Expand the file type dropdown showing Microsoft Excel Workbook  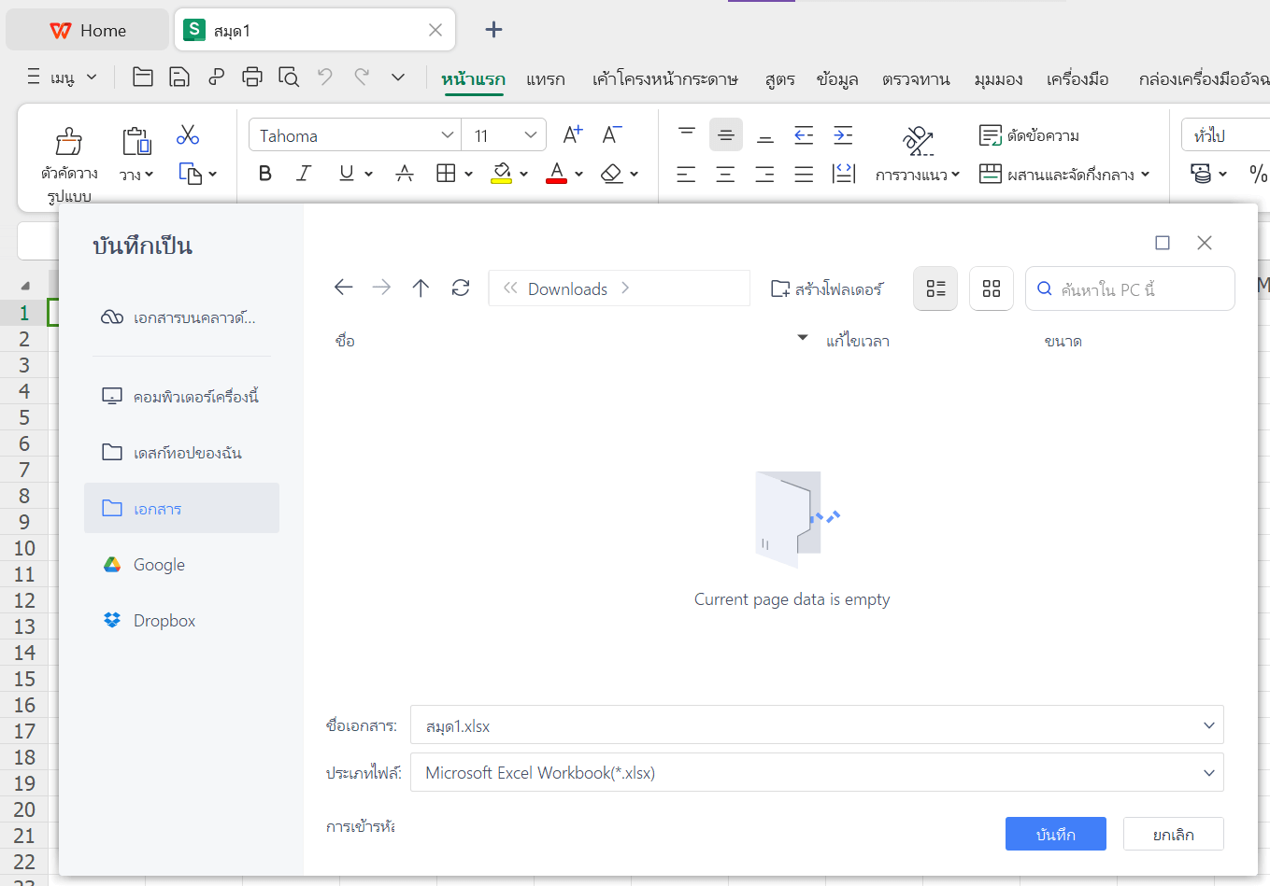point(1208,772)
